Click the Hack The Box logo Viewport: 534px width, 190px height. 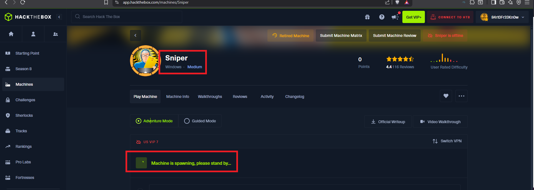click(28, 17)
